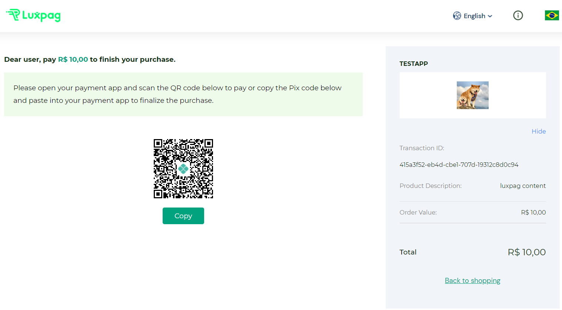The width and height of the screenshot is (562, 310).
Task: Open the information circle icon
Action: point(518,16)
